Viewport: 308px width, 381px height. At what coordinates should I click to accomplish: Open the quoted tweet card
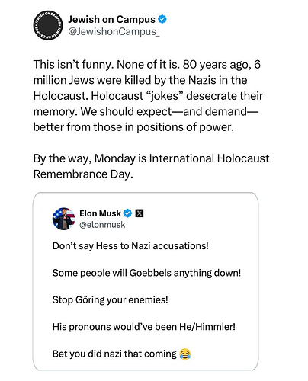point(146,281)
